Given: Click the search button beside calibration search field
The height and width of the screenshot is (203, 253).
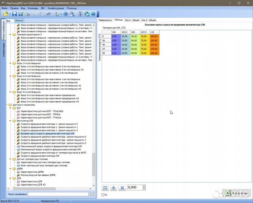Looking at the screenshot, I should point(92,194).
